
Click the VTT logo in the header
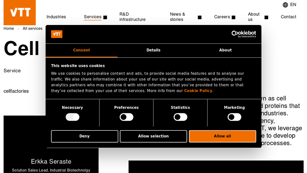coord(20,13)
